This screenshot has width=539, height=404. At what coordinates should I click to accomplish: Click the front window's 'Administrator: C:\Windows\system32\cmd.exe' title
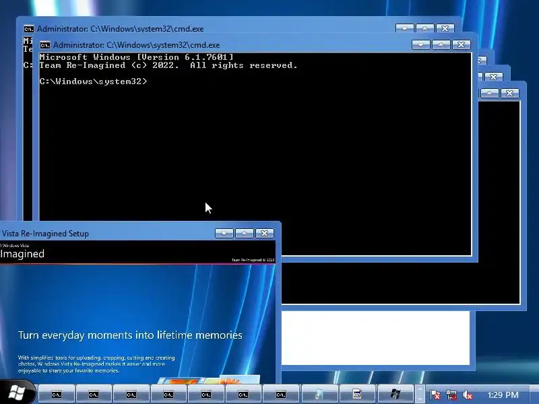137,45
